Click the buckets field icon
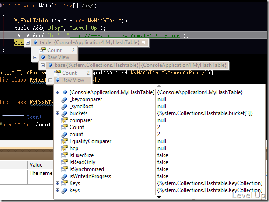269x202 pixels. [x=64, y=114]
